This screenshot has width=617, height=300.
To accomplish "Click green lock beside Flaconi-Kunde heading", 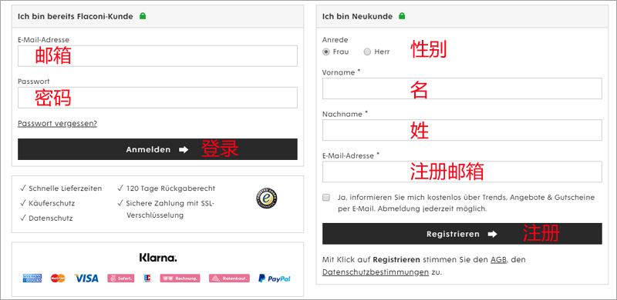I will 143,16.
